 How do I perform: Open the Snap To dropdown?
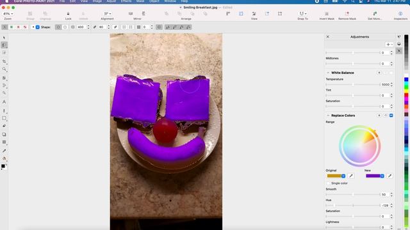pyautogui.click(x=303, y=13)
